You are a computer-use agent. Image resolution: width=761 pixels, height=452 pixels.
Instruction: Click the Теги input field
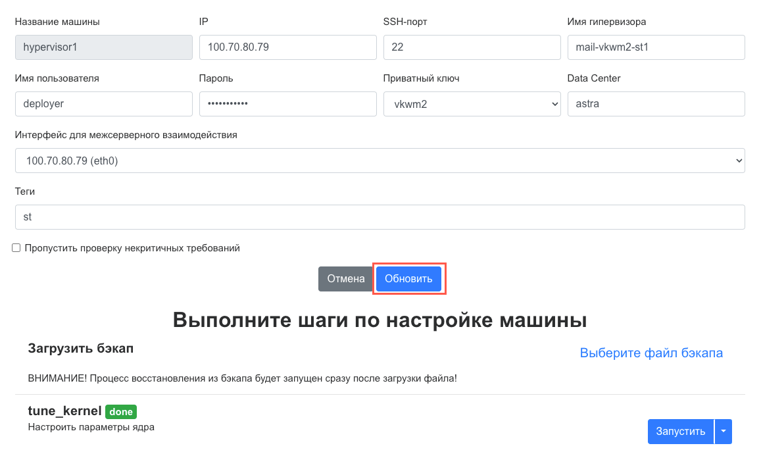tap(380, 217)
